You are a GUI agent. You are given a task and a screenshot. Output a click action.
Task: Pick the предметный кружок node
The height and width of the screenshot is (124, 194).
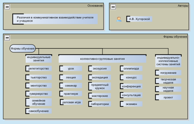100,87
